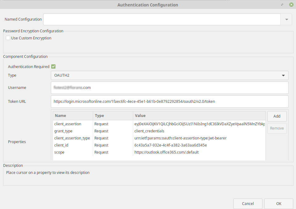Click into the Named Configuration text box

point(162,19)
